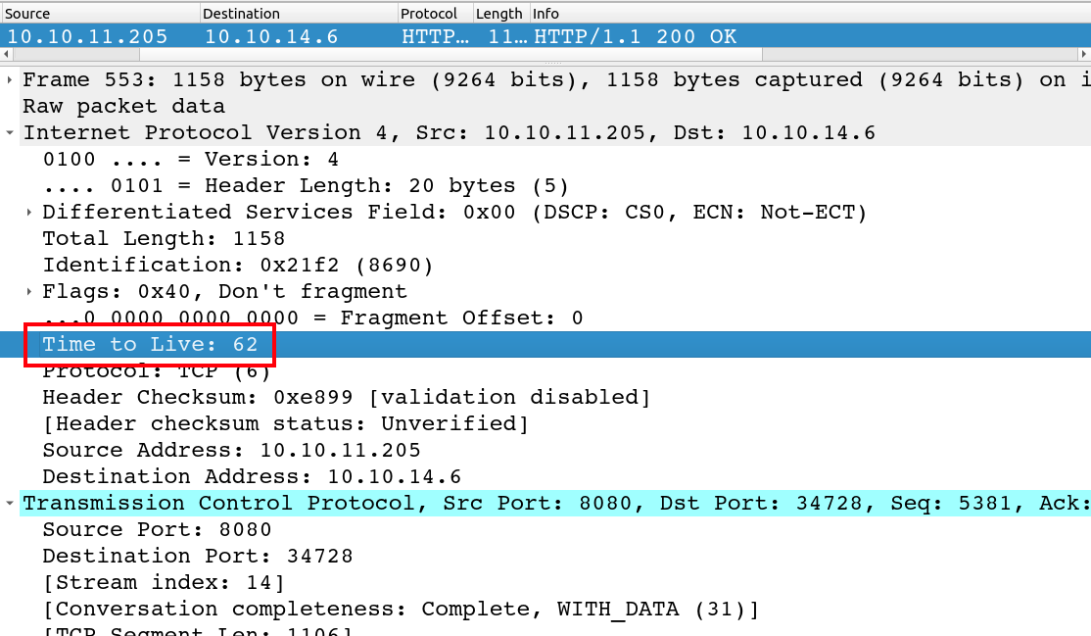Collapse the Internet Protocol Version 4 section

(10, 132)
